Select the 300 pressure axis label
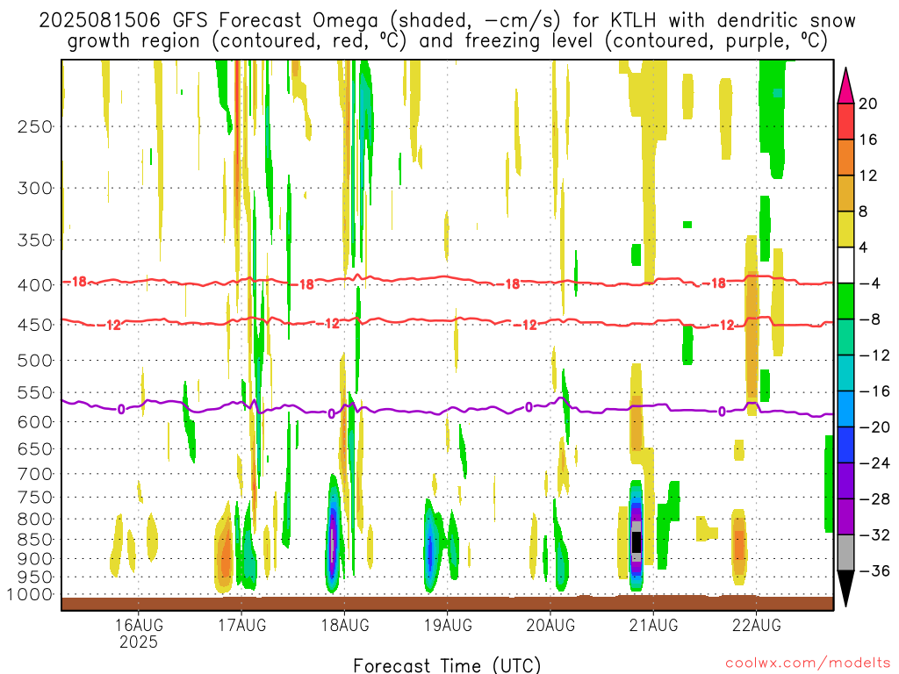The width and height of the screenshot is (899, 674). [35, 188]
